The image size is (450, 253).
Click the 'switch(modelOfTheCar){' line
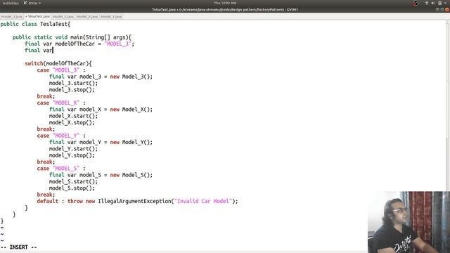58,63
